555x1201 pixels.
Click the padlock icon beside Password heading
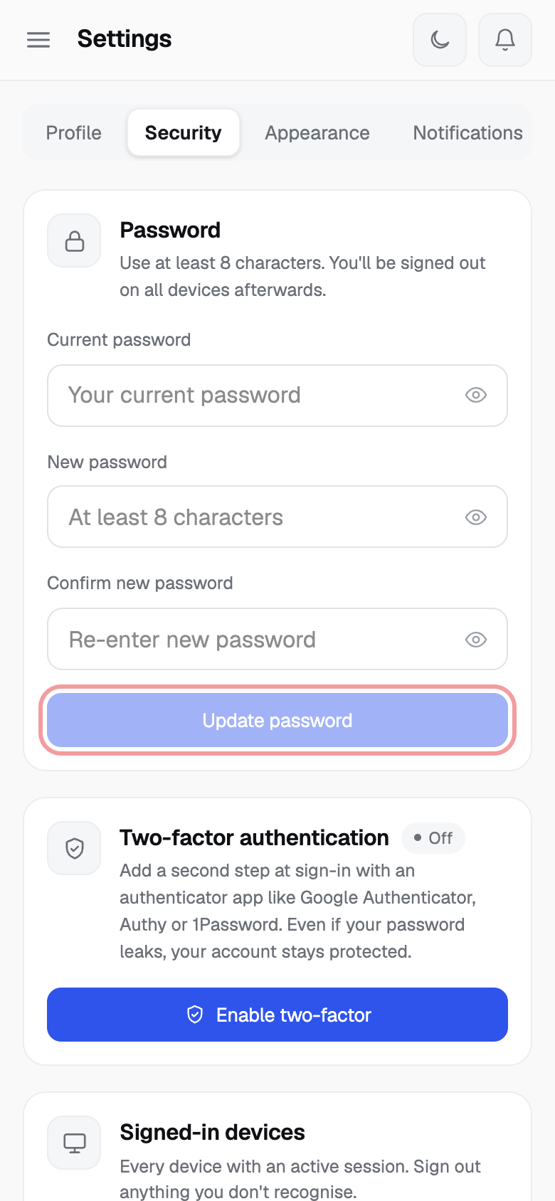[74, 240]
